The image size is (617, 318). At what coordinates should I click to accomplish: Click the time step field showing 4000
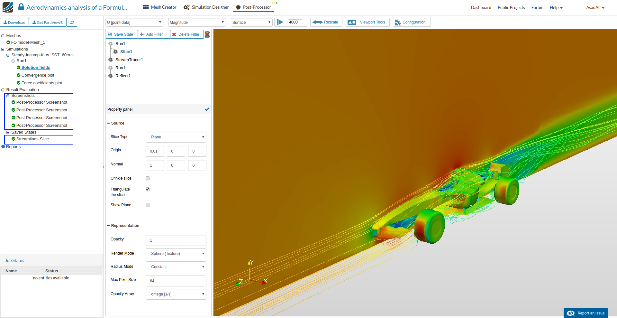click(295, 22)
